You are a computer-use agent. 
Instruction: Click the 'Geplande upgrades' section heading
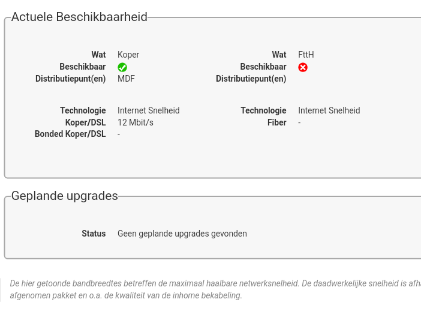(x=65, y=196)
